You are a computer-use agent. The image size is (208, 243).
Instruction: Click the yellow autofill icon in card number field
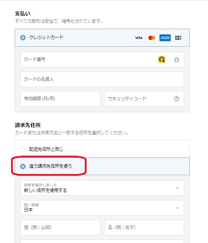162,59
